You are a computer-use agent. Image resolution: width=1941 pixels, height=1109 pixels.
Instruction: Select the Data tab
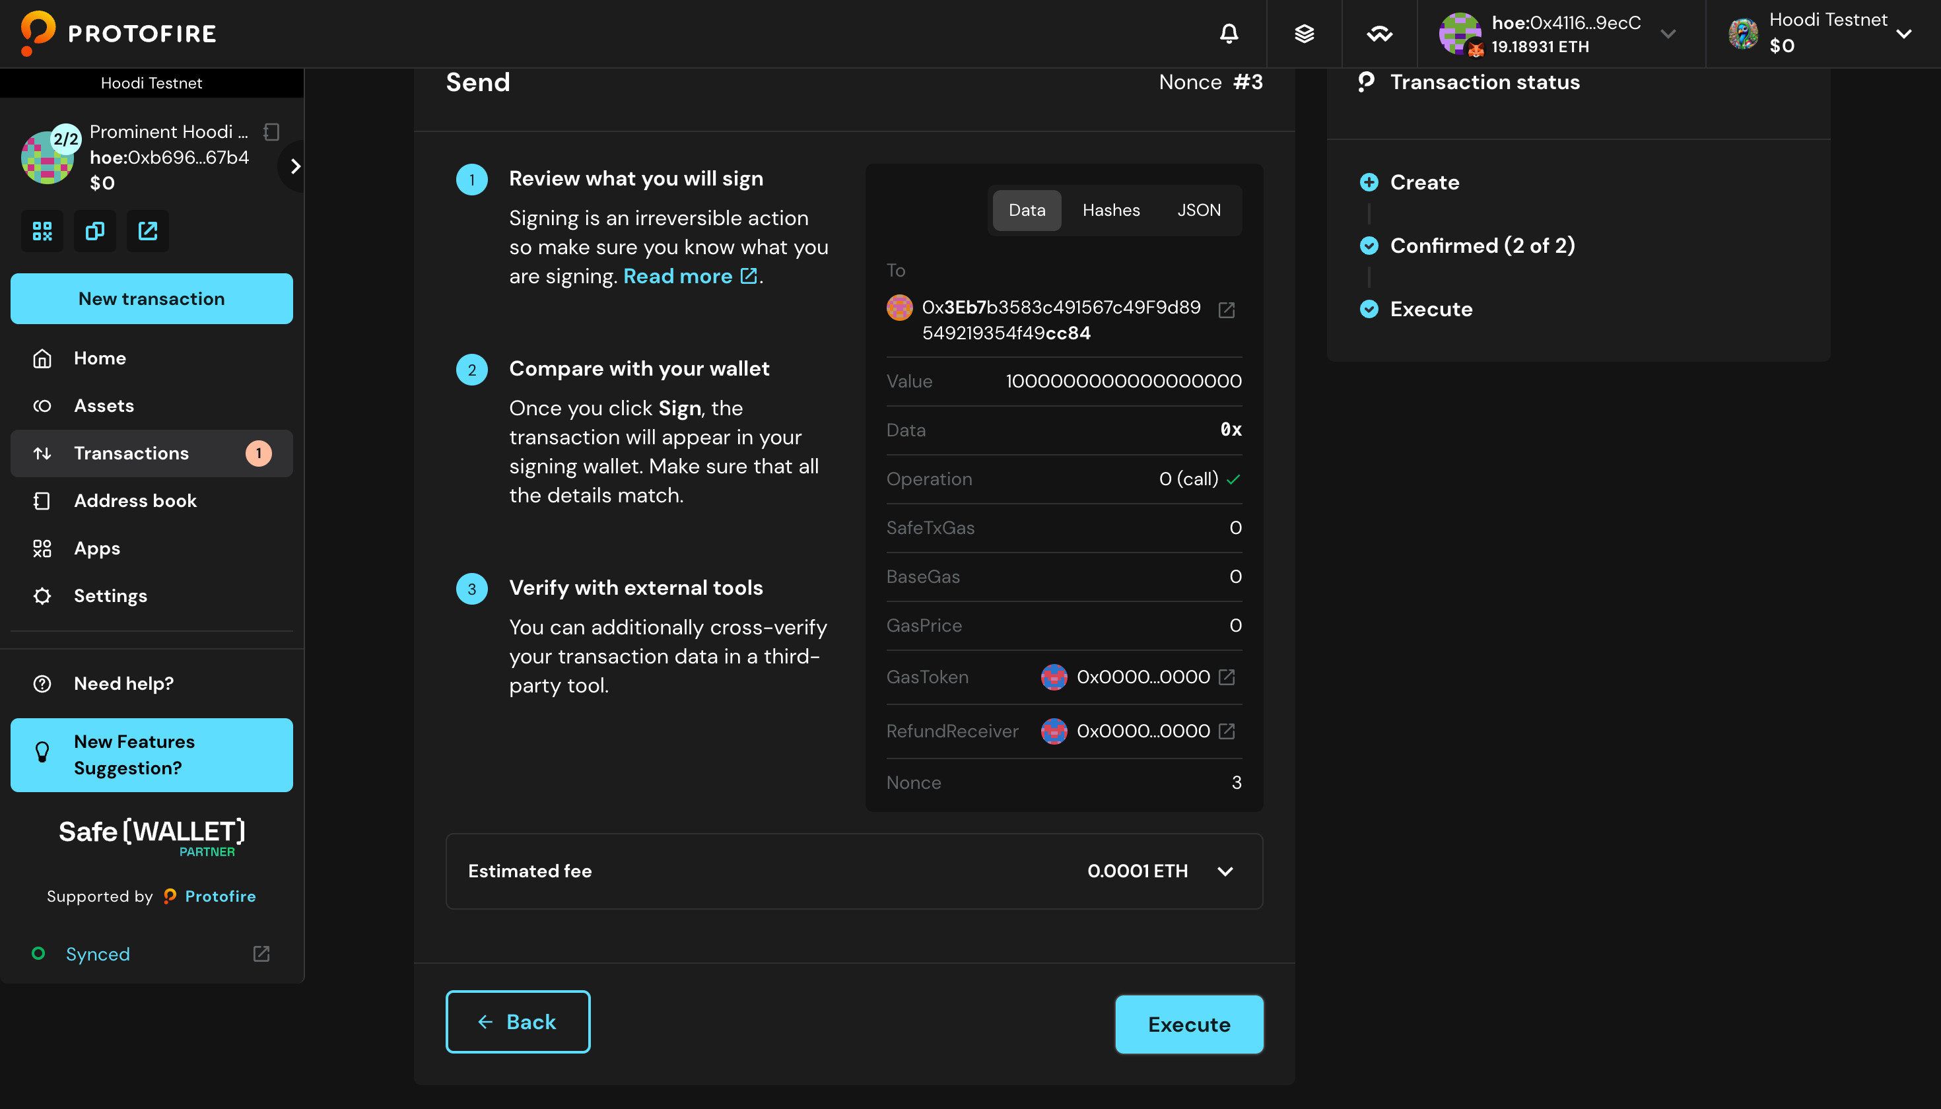point(1026,210)
